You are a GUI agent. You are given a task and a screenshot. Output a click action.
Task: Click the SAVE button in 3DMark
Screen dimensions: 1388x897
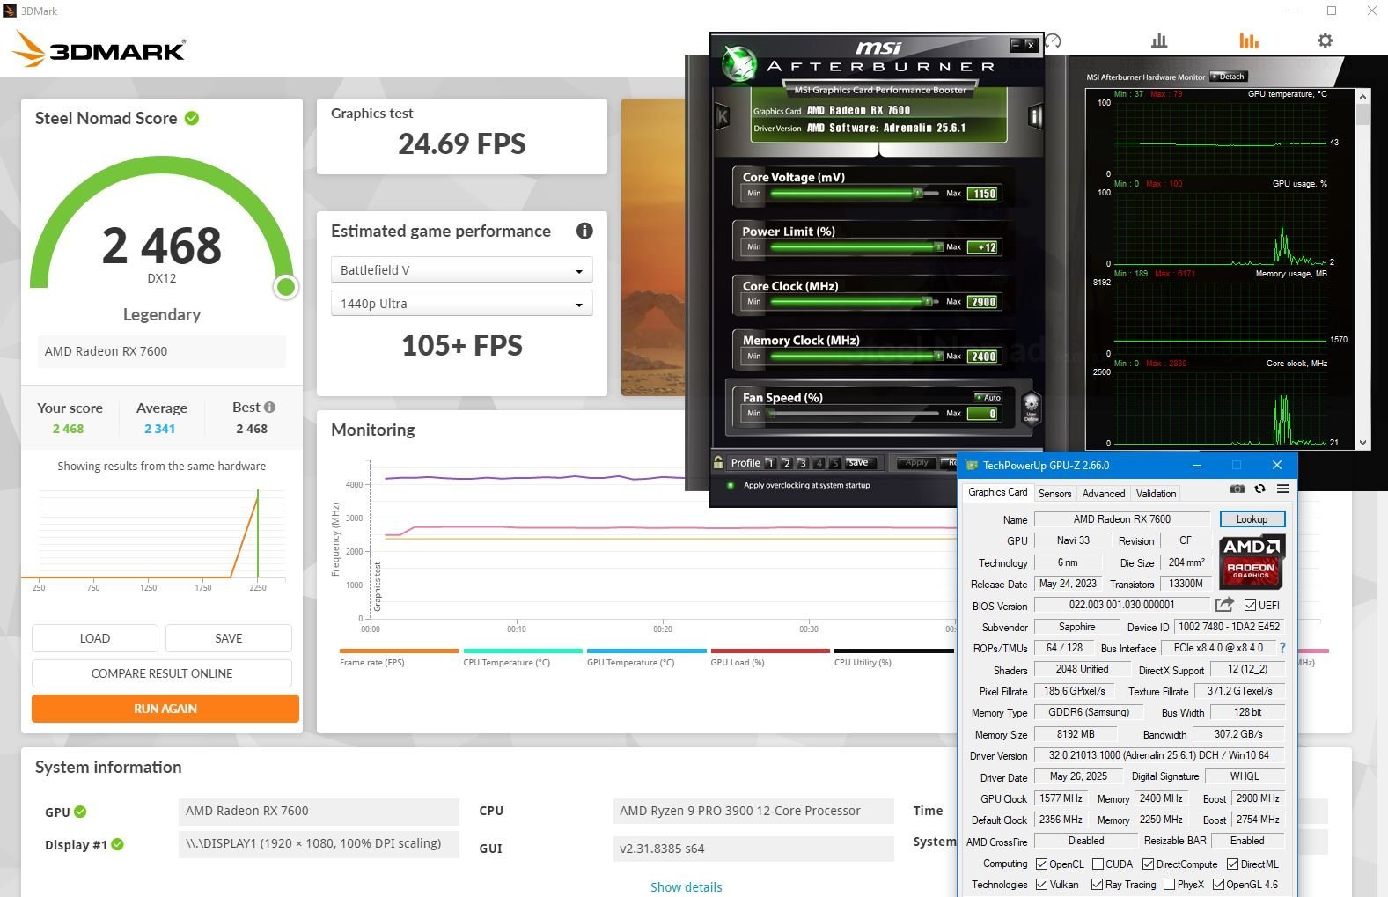[229, 638]
